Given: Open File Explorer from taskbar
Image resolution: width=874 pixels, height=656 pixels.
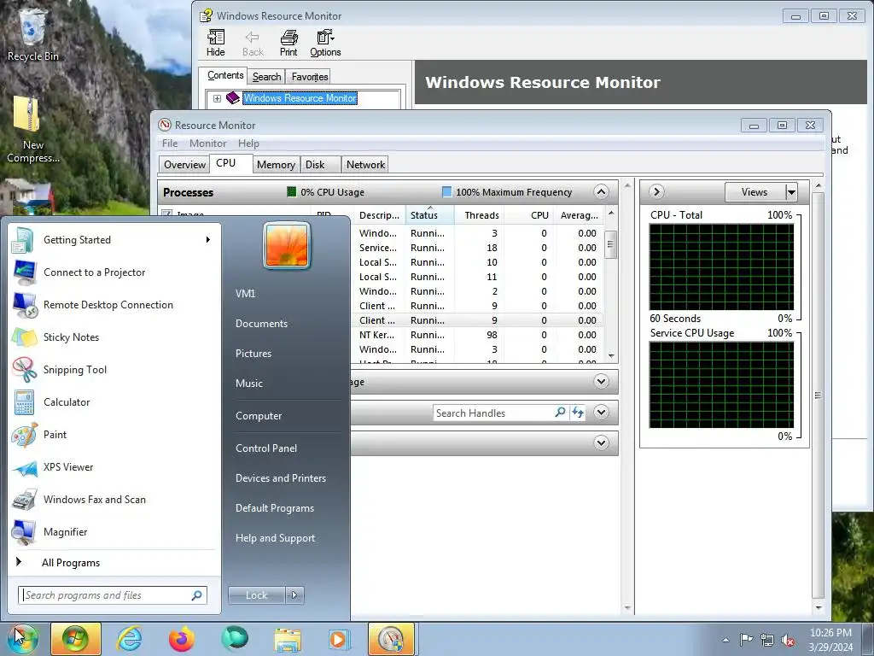Looking at the screenshot, I should coord(288,639).
